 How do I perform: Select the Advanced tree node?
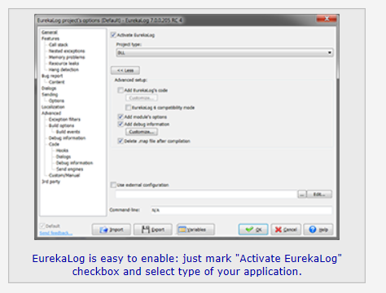[51, 113]
